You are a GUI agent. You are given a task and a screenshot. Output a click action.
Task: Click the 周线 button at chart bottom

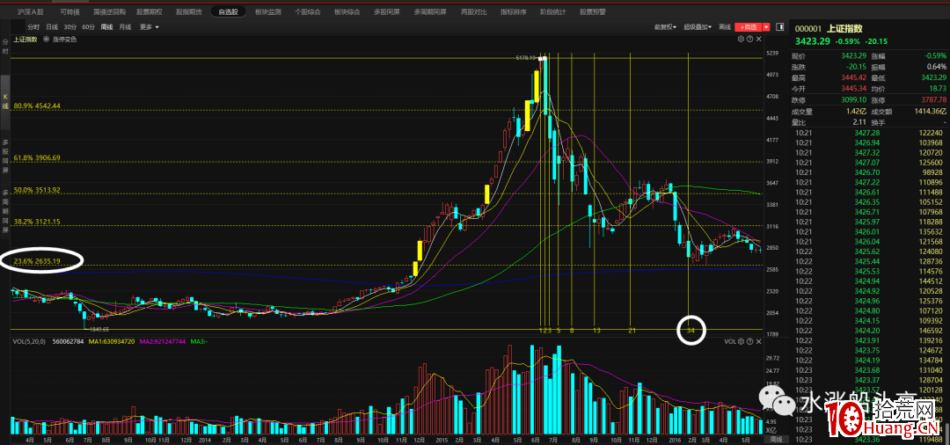(x=776, y=439)
